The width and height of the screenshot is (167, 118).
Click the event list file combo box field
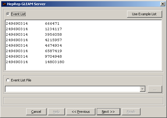click(73, 89)
